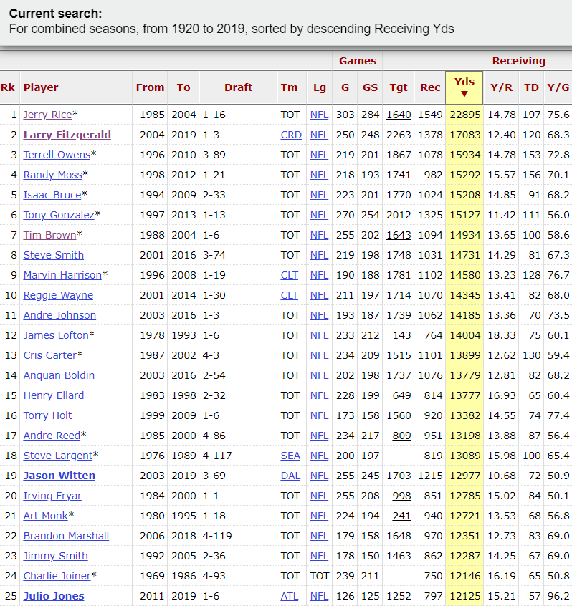Viewport: 572px width, 606px height.
Task: Open Anquan Boldin player link
Action: 59,376
